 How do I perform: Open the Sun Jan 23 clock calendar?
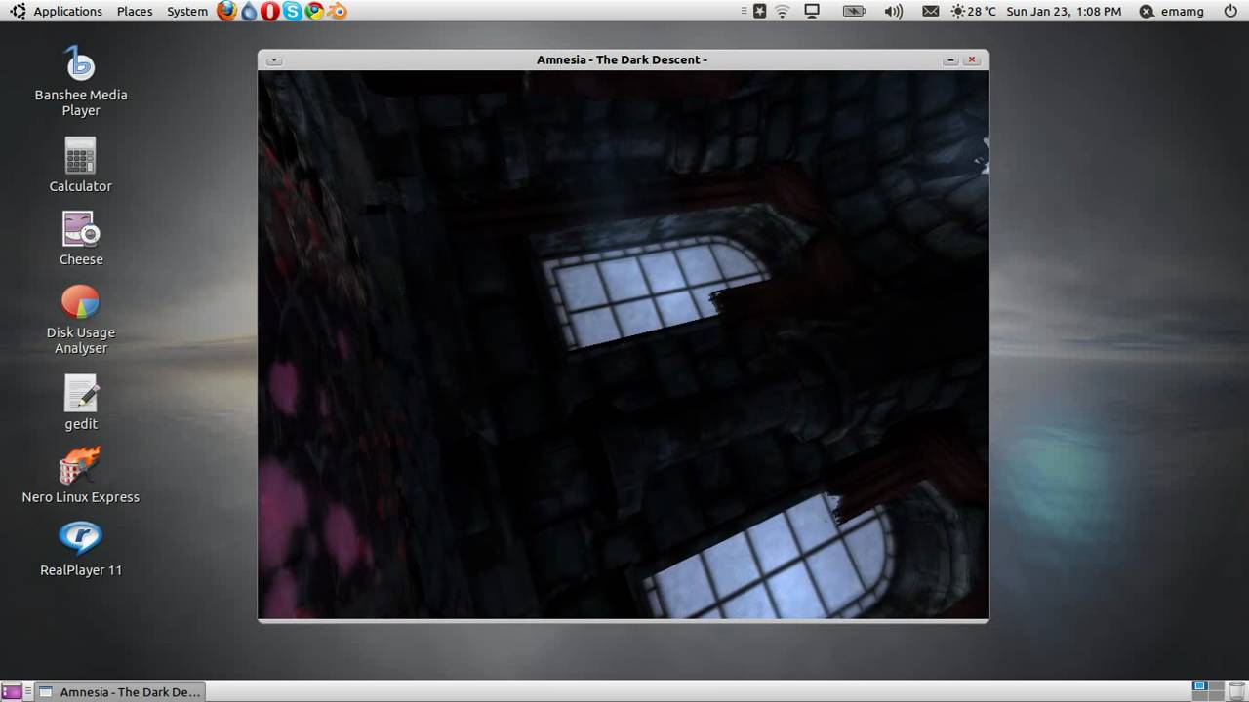tap(1064, 11)
